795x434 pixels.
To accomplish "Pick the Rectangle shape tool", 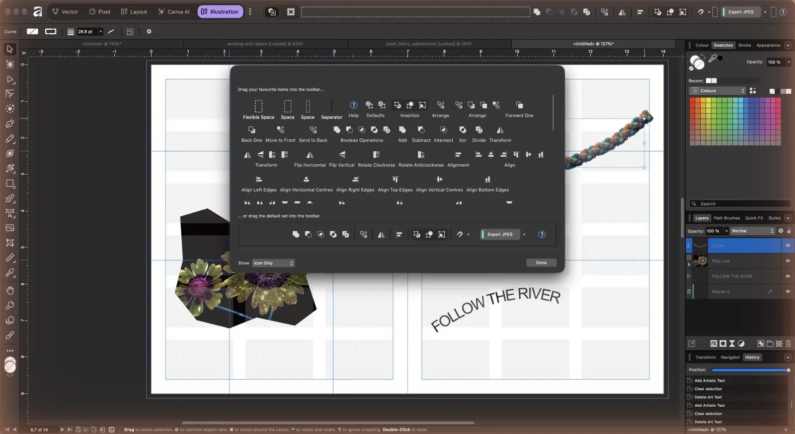I will (x=9, y=184).
